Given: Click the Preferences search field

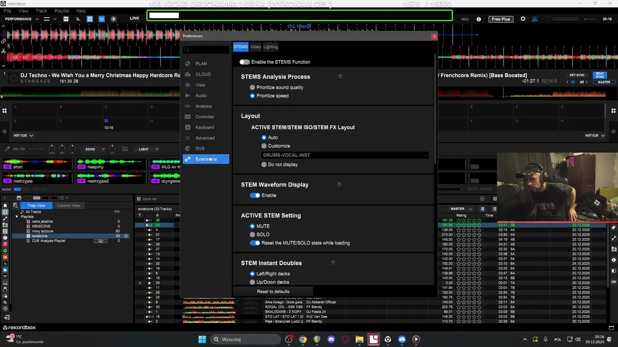Looking at the screenshot, I should (206, 50).
